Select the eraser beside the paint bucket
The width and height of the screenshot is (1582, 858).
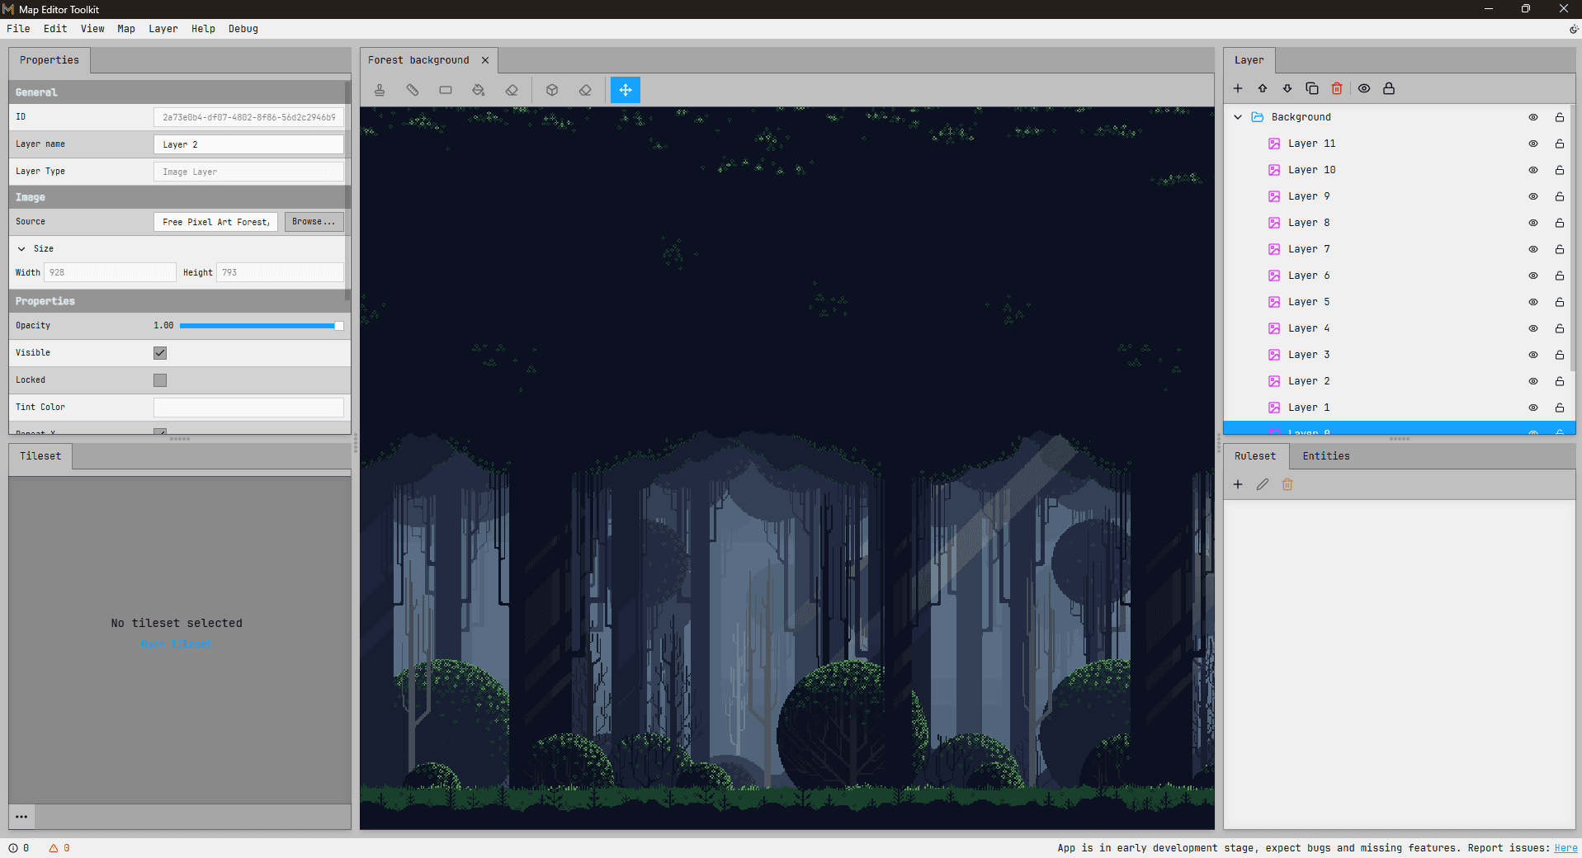[512, 90]
